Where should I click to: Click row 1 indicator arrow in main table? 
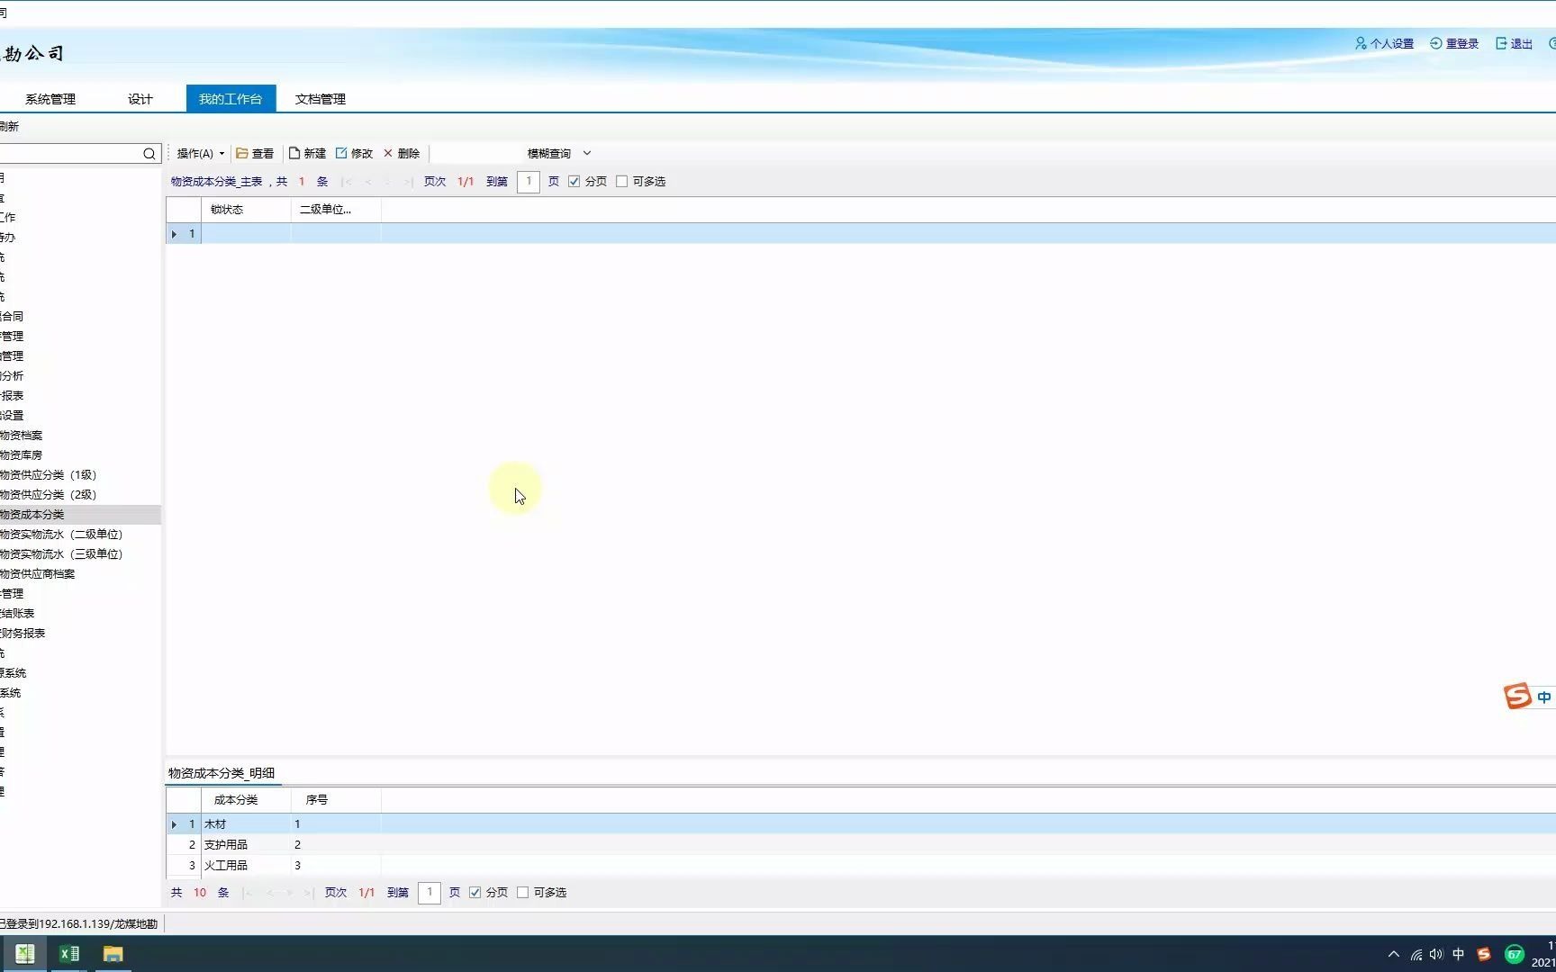tap(174, 234)
